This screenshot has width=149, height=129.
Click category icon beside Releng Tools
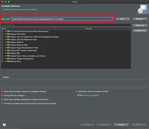tap(8, 62)
